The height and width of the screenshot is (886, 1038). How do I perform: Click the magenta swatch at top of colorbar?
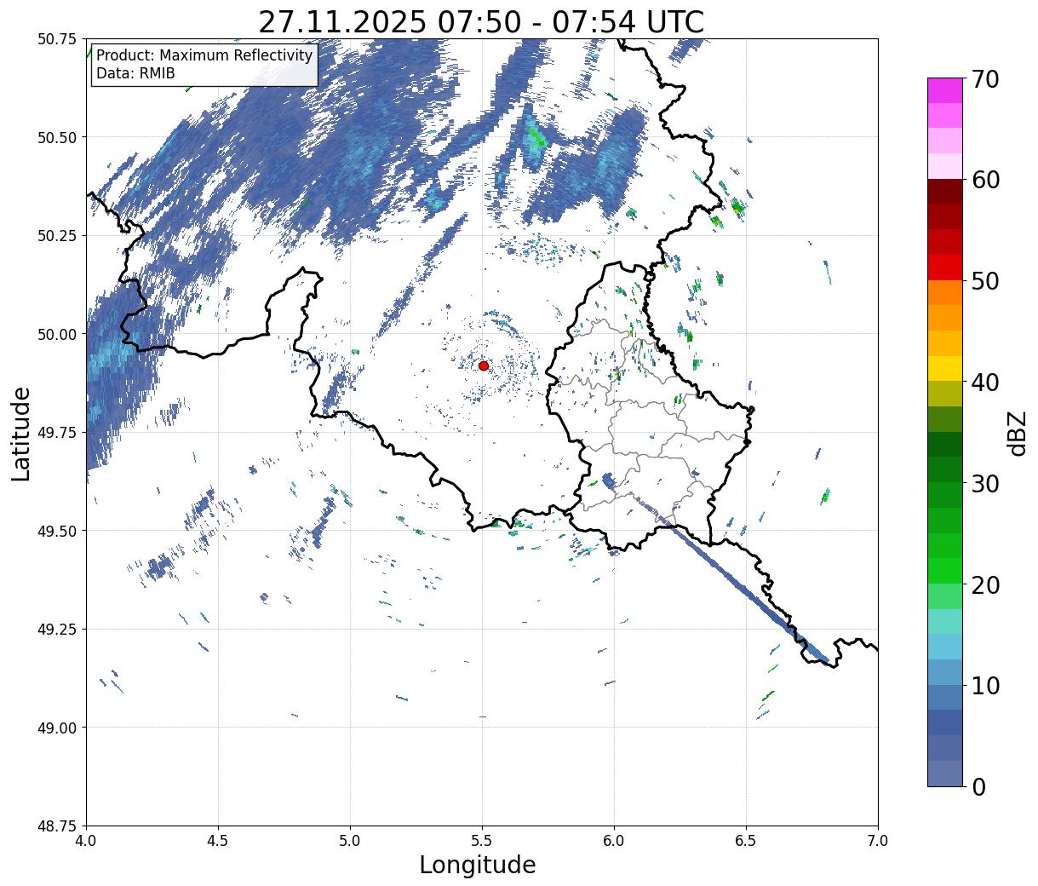pyautogui.click(x=945, y=90)
